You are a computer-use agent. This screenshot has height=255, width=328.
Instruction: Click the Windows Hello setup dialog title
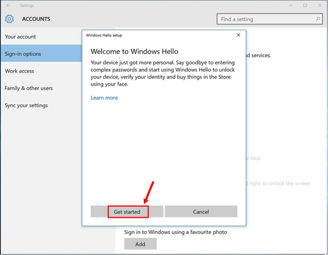click(104, 35)
